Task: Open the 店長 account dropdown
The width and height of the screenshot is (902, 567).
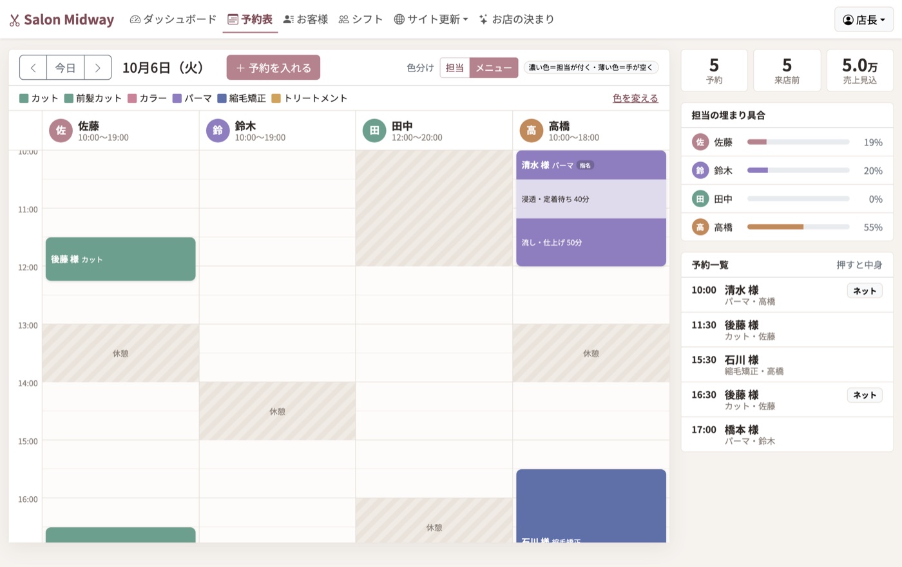Action: click(x=864, y=20)
